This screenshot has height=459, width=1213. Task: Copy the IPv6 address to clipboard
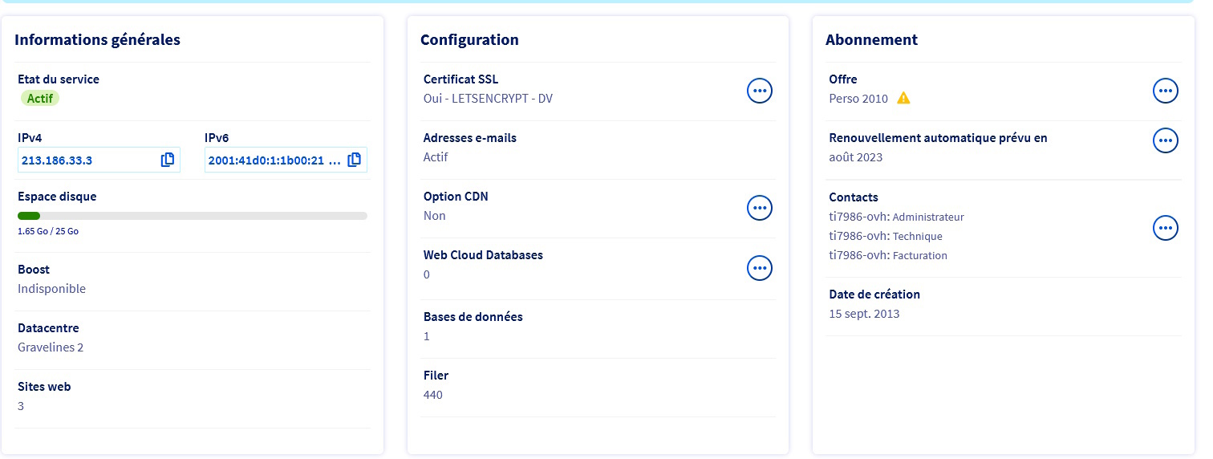coord(354,160)
